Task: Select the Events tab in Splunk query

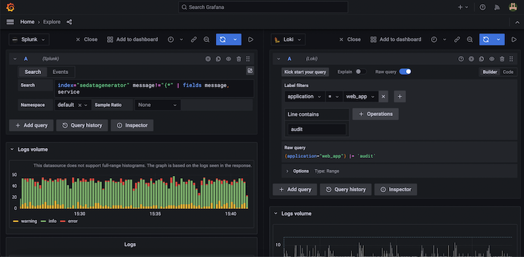Action: click(x=61, y=72)
